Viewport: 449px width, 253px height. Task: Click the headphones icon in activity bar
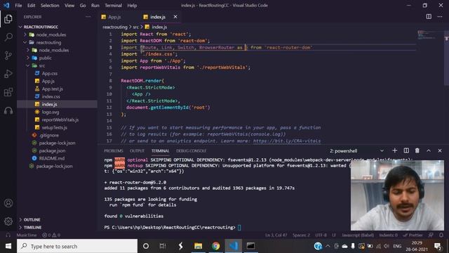8,110
